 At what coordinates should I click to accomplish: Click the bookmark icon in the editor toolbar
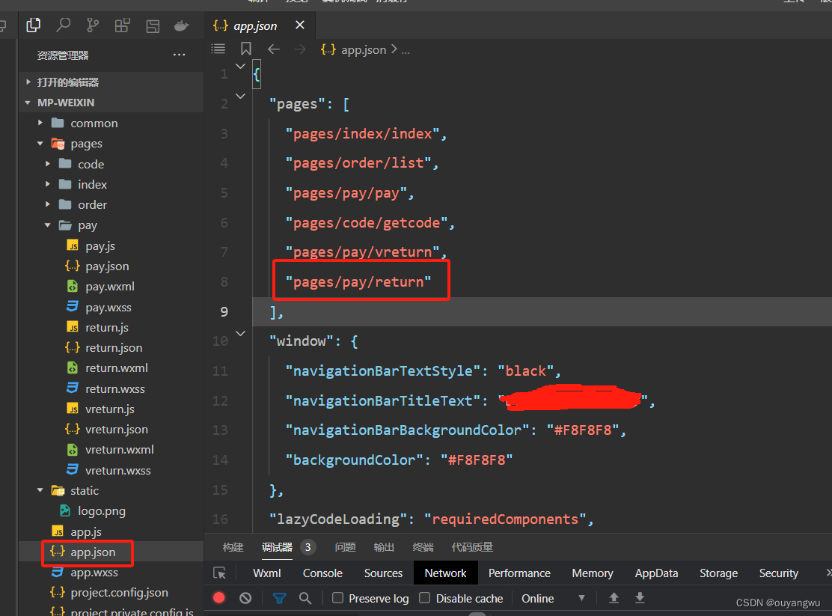point(246,49)
